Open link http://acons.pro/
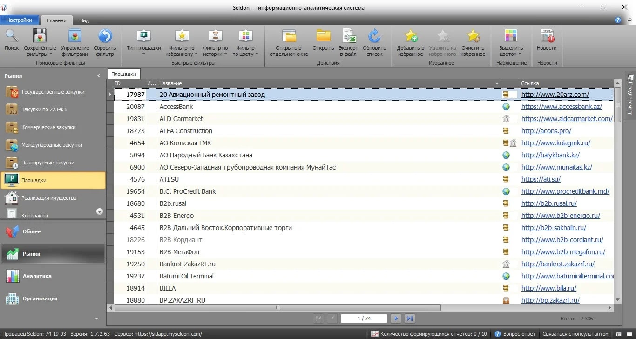Viewport: 636px width, 339px height. 546,131
